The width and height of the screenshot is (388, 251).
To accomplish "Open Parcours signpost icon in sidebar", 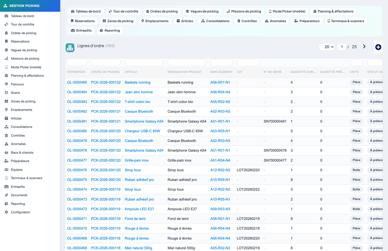I will coord(6,84).
